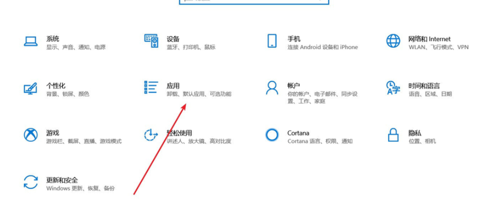The width and height of the screenshot is (495, 203).
Task: Click the 时间和语言 clock icon
Action: pyautogui.click(x=393, y=88)
